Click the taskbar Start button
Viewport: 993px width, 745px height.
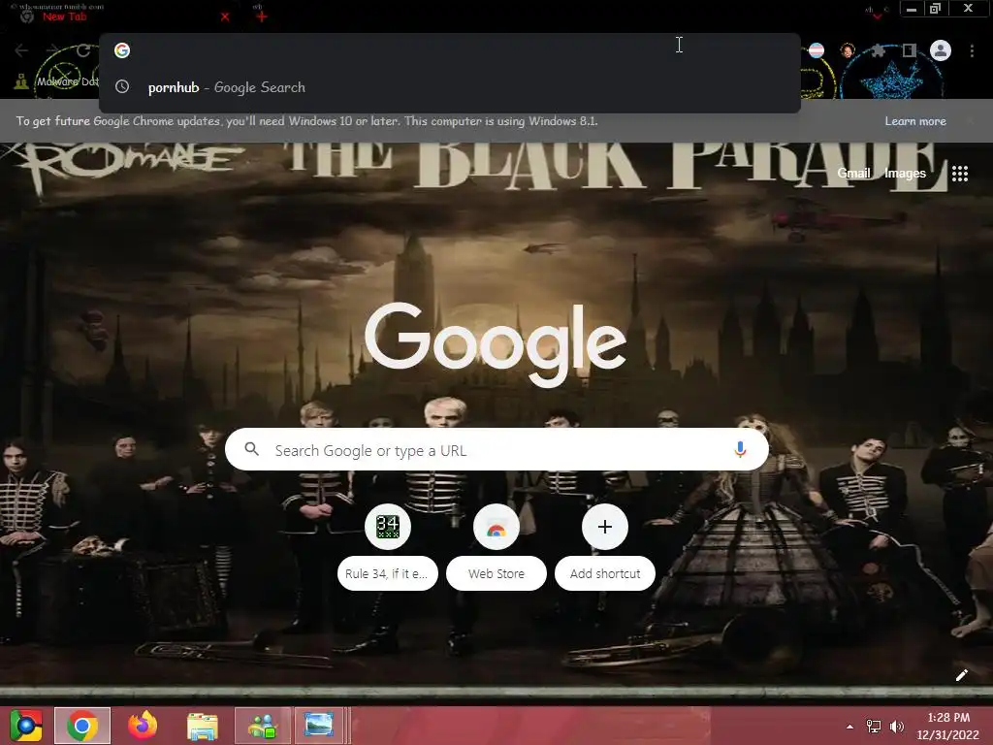pos(26,726)
